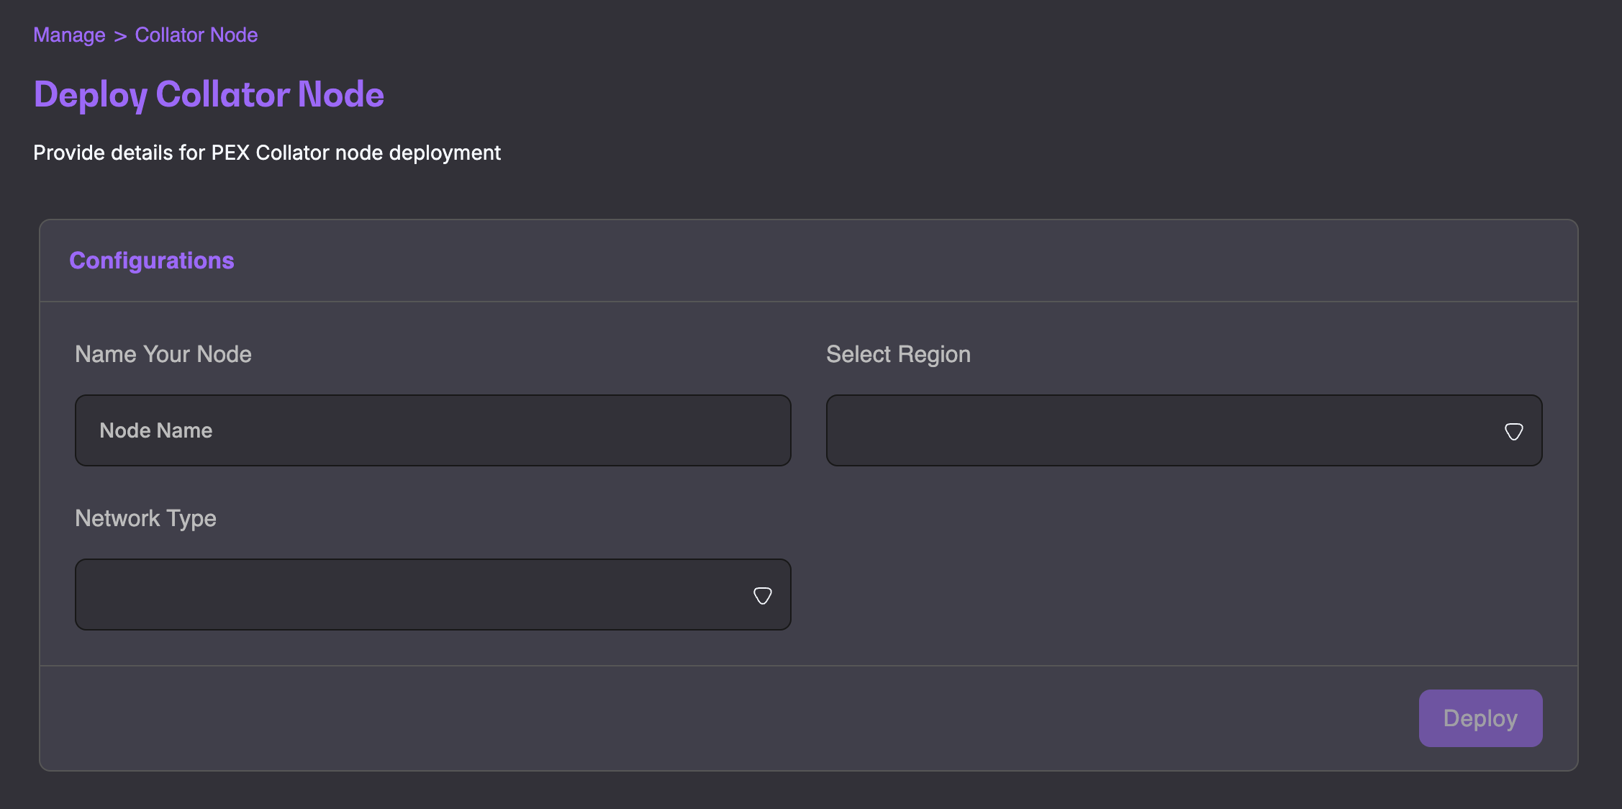This screenshot has height=809, width=1622.
Task: Open the Collator Node breadcrumb link
Action: (196, 35)
